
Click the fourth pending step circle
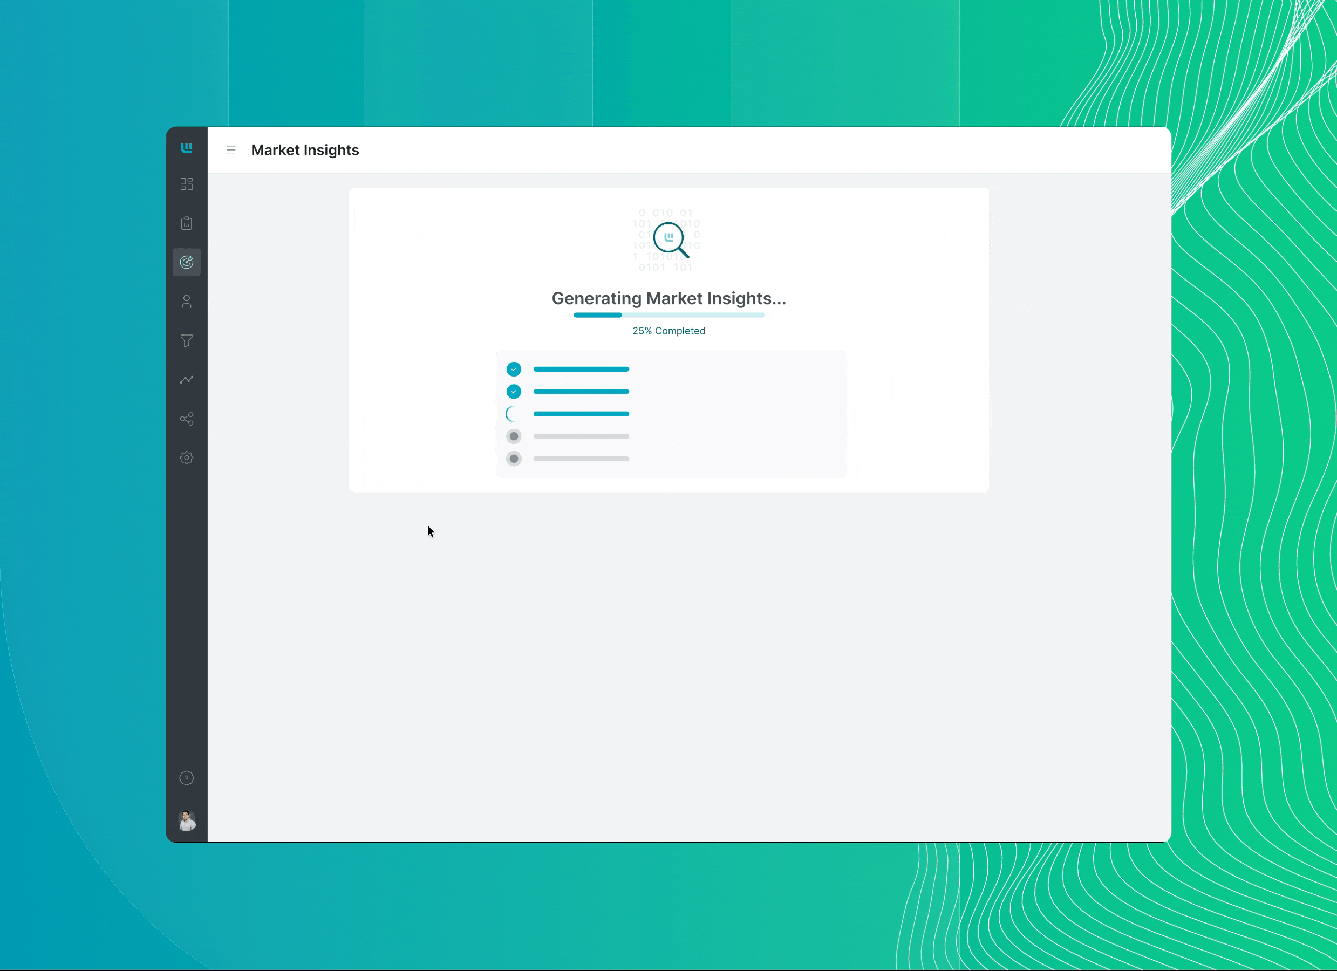(514, 436)
